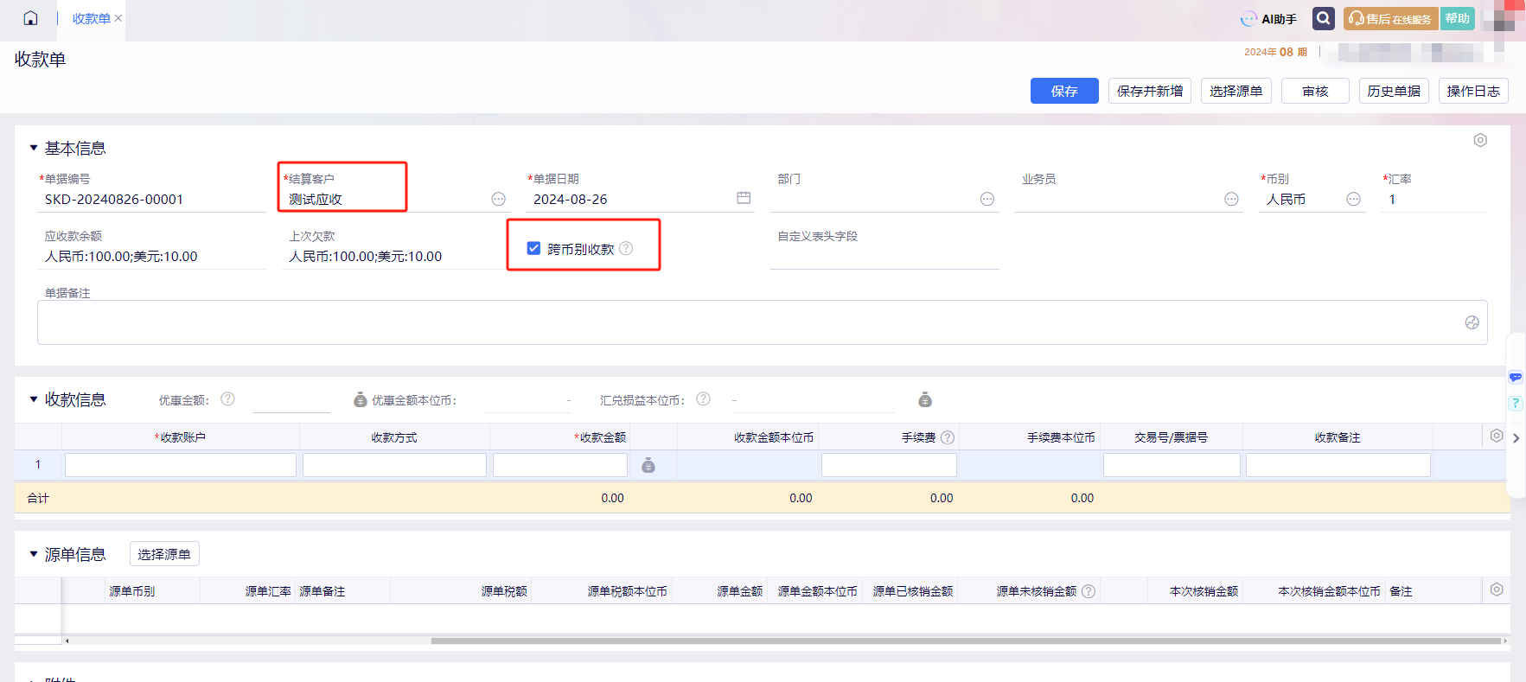Click the 审核 button
This screenshot has width=1526, height=682.
(x=1315, y=91)
